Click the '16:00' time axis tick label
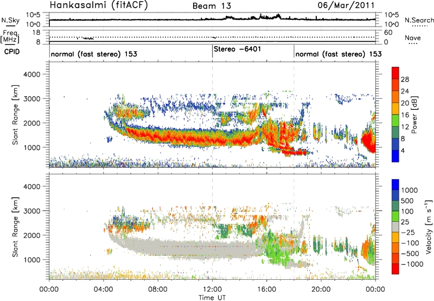 point(266,290)
